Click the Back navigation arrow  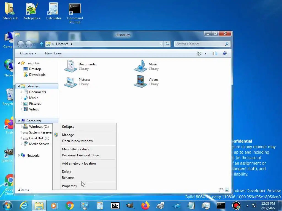pos(21,44)
